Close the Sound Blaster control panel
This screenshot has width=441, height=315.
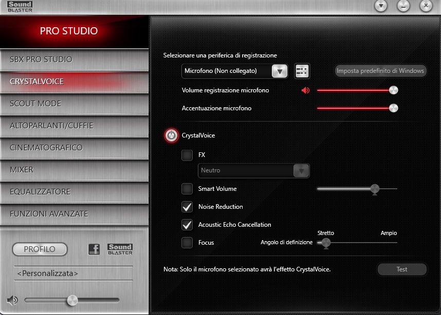(426, 6)
